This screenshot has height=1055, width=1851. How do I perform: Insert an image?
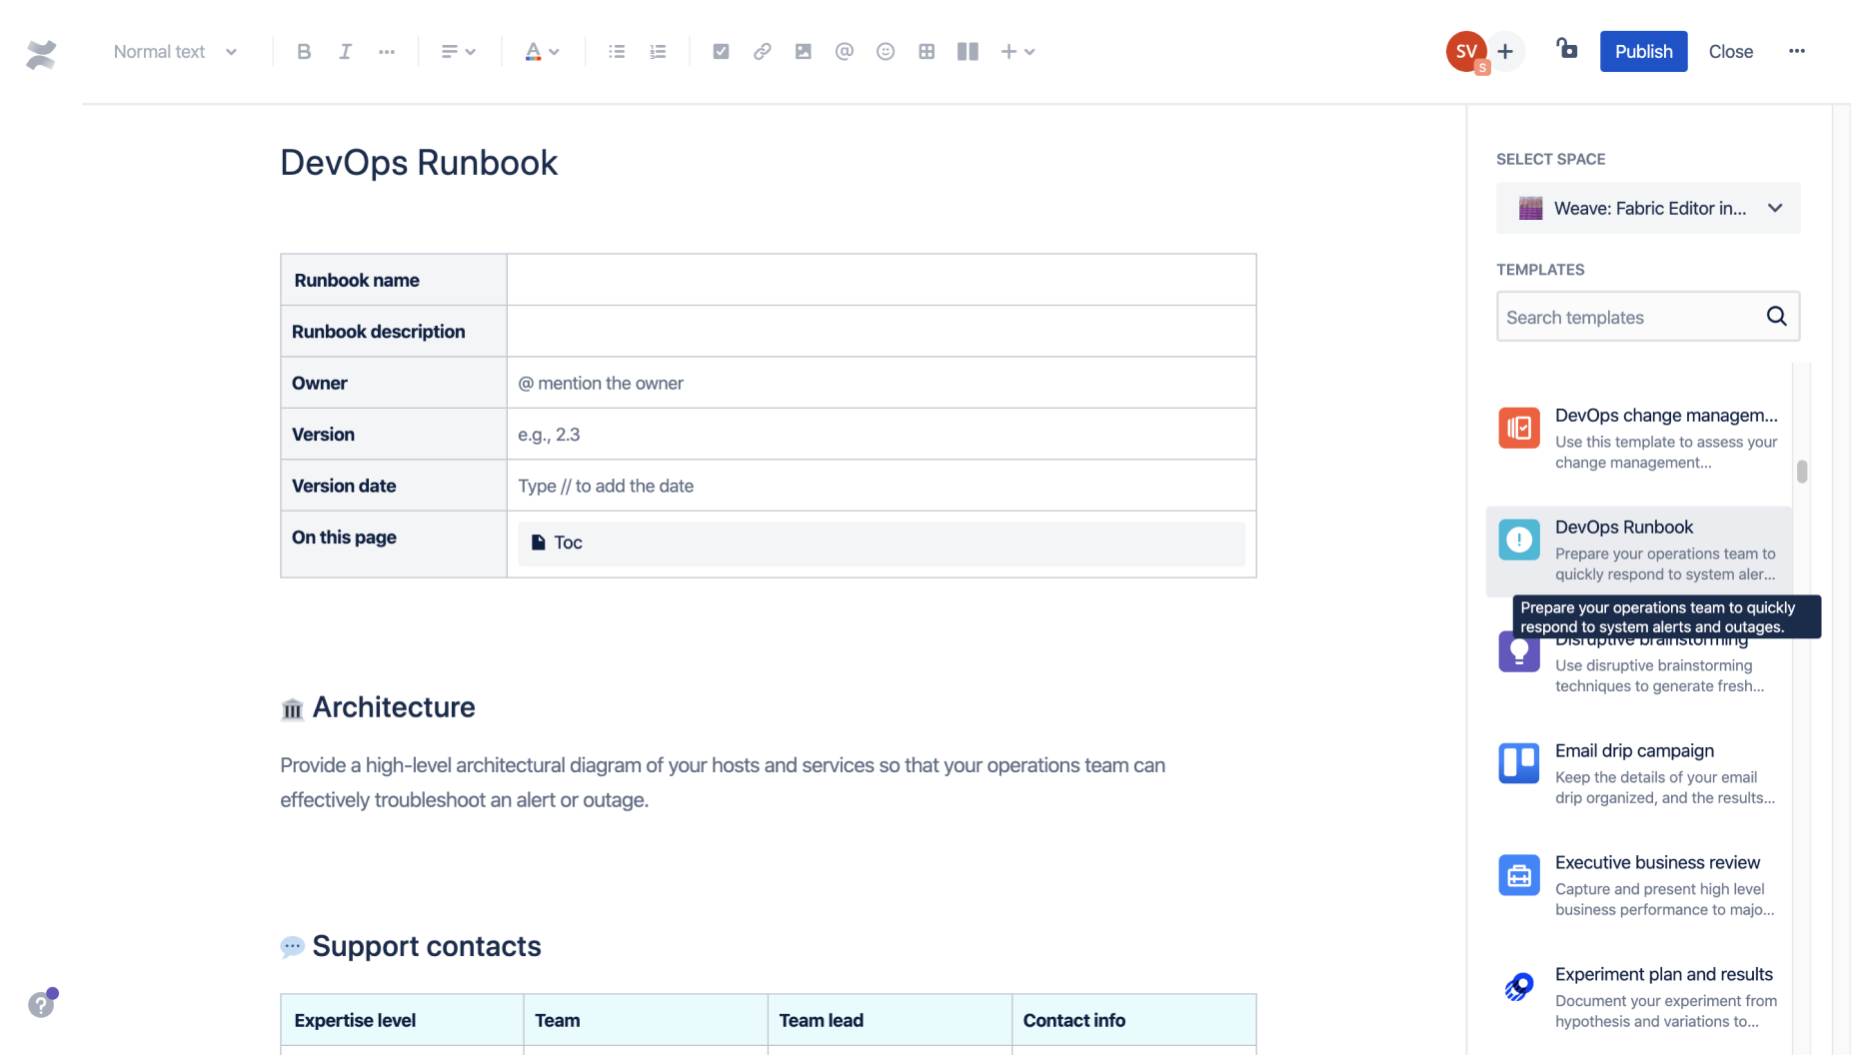coord(803,51)
